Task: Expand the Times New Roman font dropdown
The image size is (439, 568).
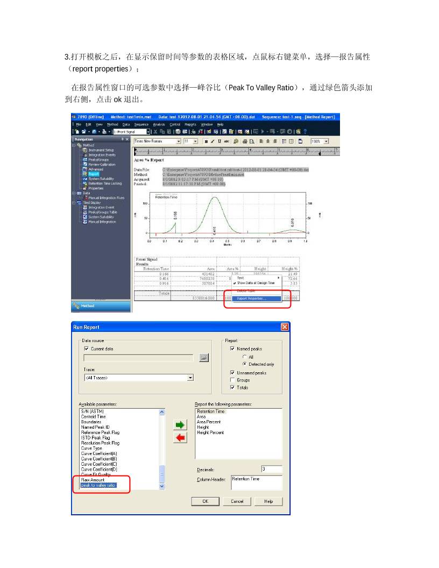Action: tap(179, 141)
